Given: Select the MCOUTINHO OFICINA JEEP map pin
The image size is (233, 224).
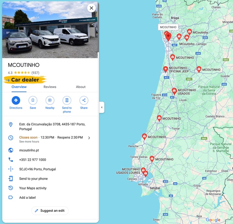Looking at the screenshot, I should tap(166, 69).
